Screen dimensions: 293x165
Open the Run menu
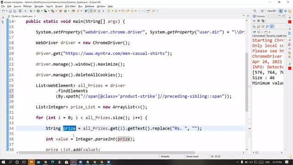(80, 6)
